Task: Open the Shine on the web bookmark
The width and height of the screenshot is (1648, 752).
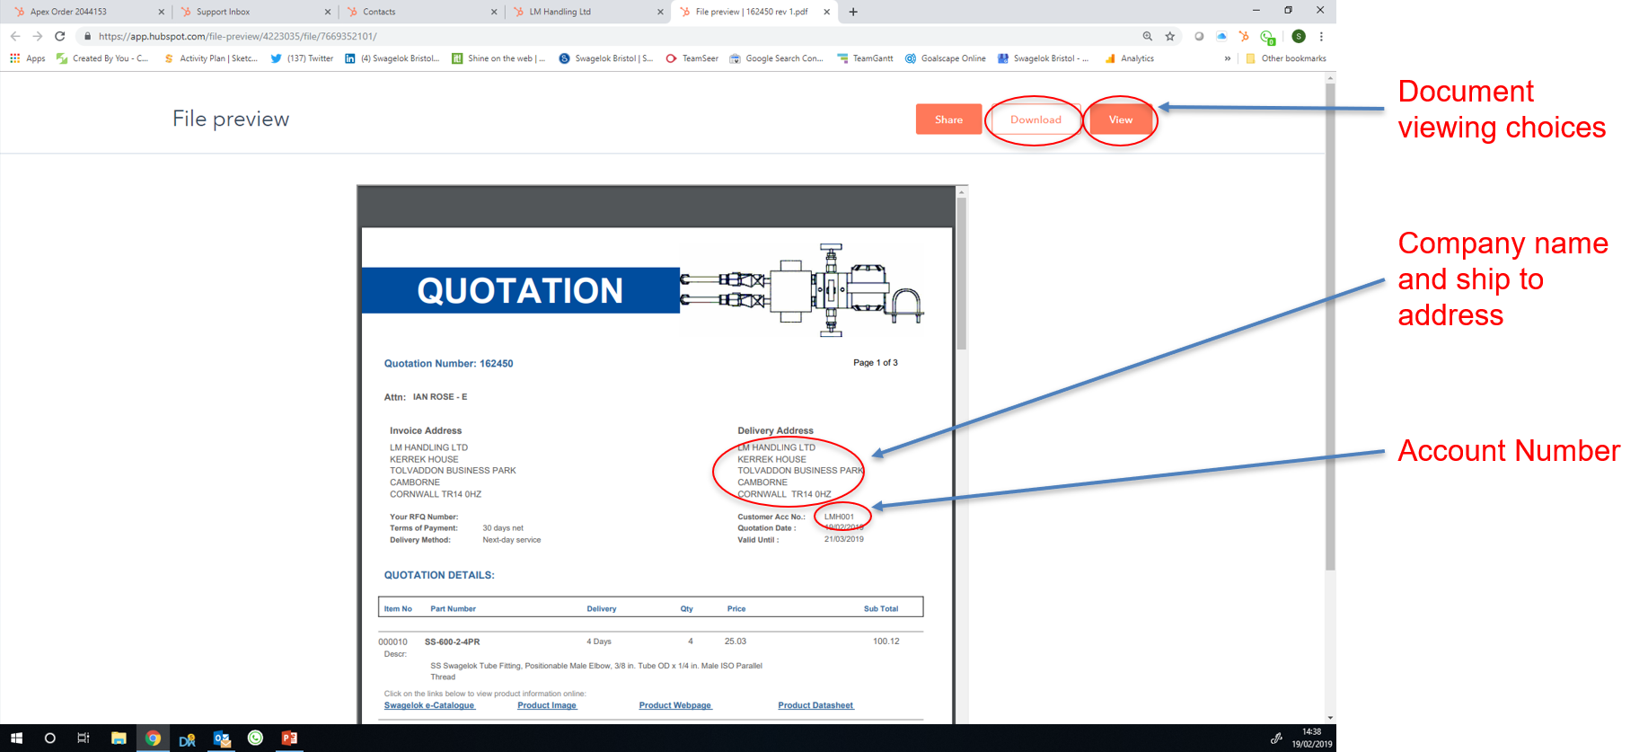Action: point(498,58)
